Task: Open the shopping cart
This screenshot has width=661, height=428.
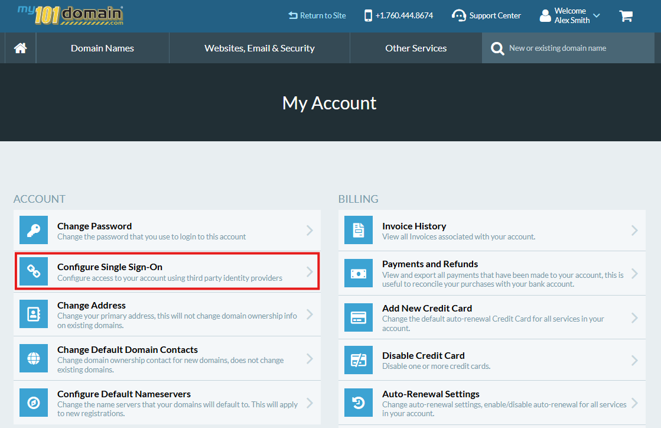Action: 626,15
